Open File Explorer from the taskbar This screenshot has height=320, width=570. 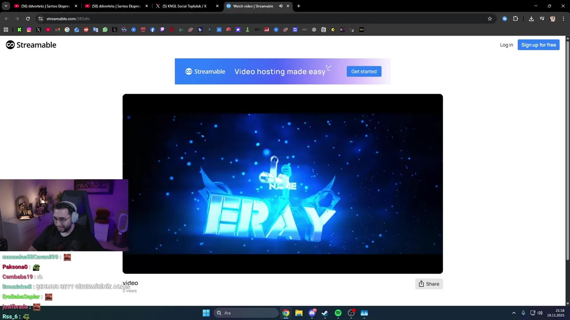pyautogui.click(x=299, y=313)
